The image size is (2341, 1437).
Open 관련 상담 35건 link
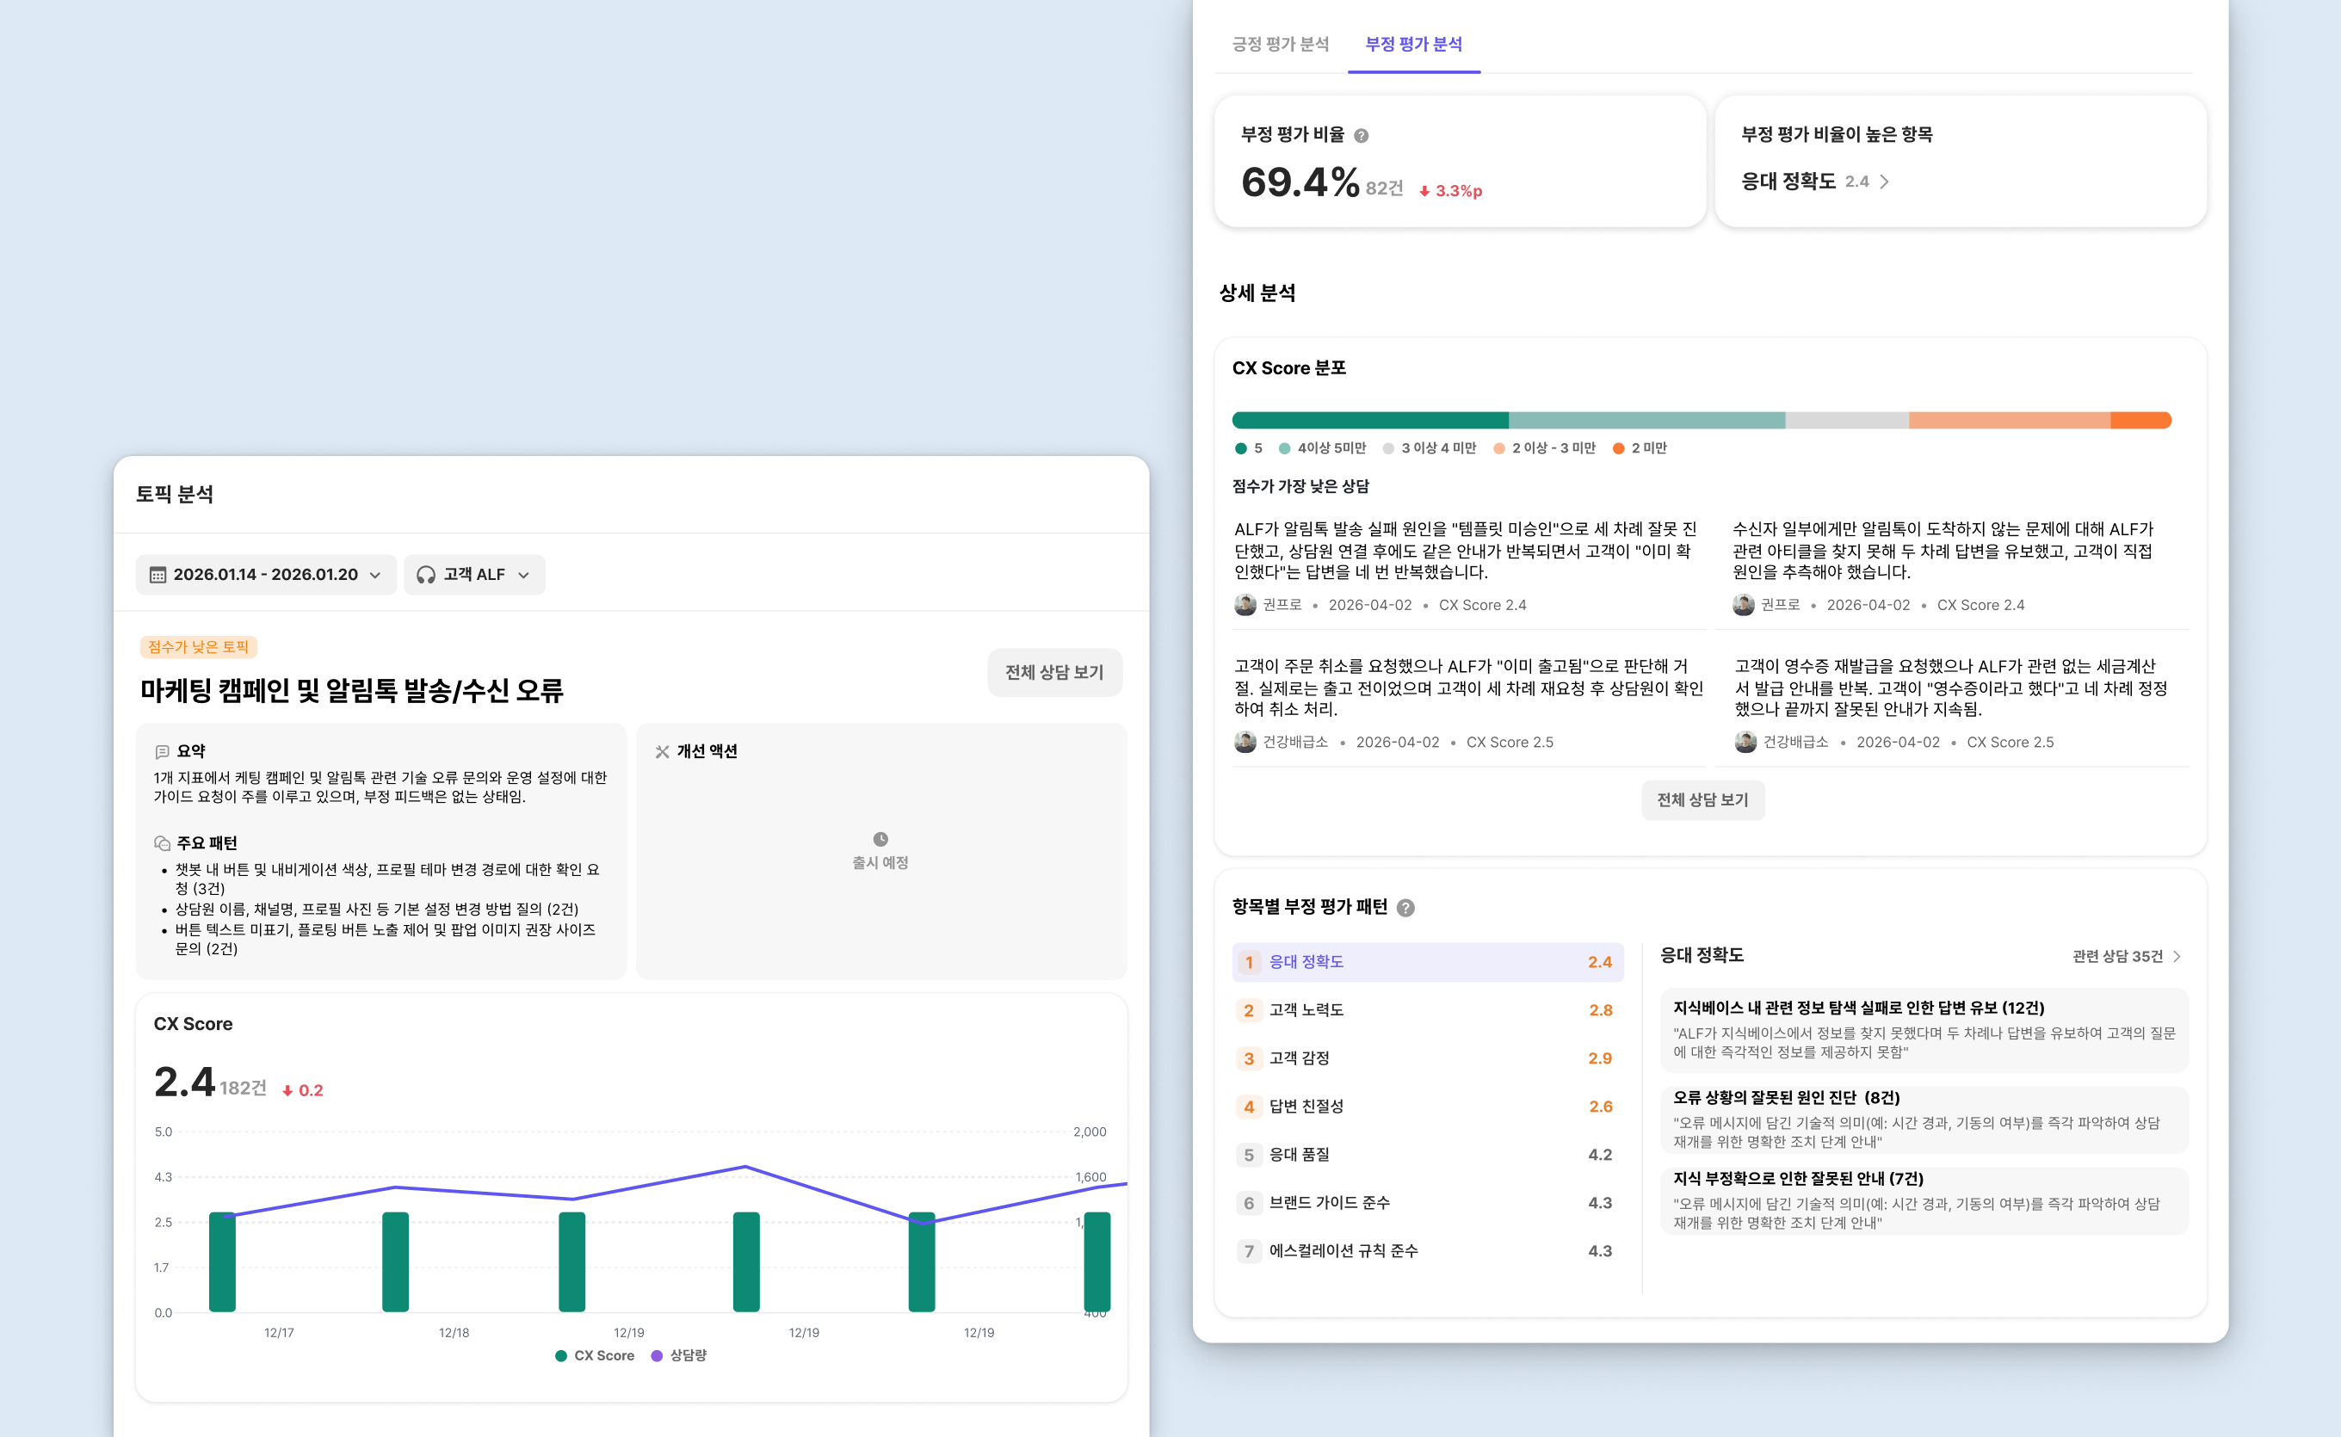pyautogui.click(x=2126, y=956)
